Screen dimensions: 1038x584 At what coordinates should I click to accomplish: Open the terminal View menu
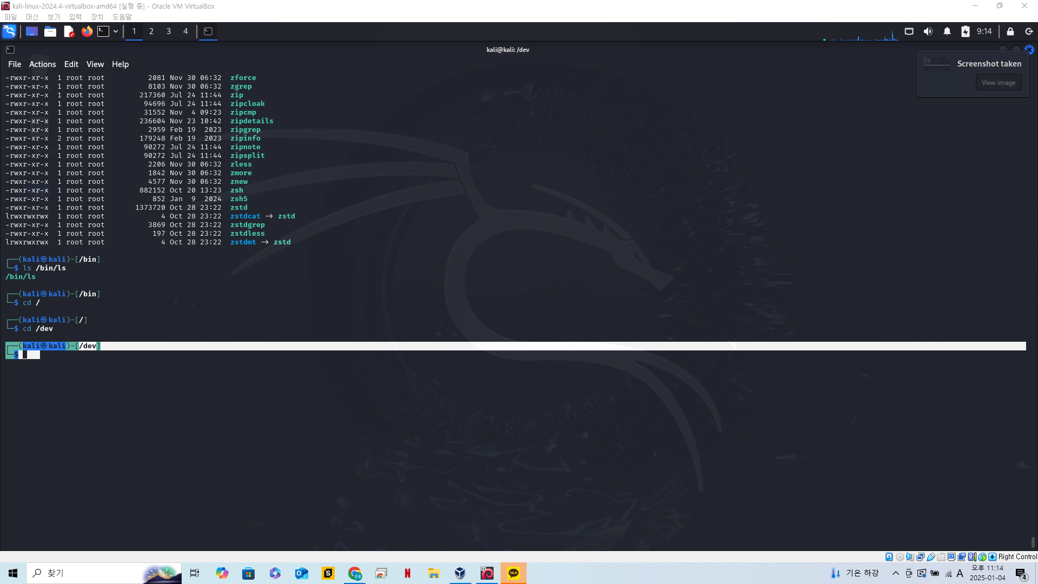tap(95, 64)
